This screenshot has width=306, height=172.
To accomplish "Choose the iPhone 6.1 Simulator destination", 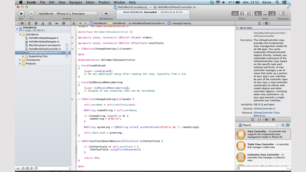I will 71,13.
